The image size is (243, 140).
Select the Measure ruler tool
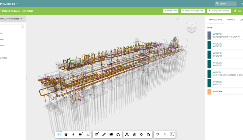point(104,134)
